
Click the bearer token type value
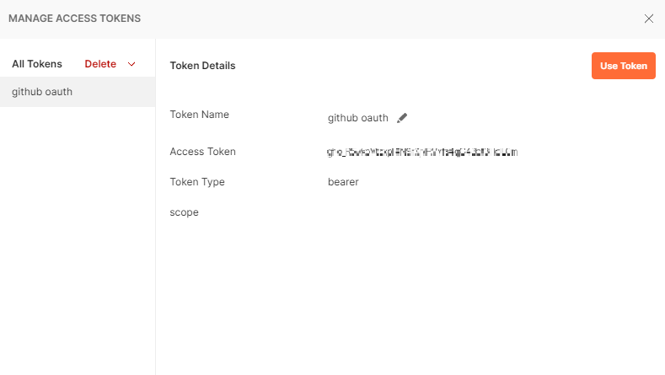[343, 182]
